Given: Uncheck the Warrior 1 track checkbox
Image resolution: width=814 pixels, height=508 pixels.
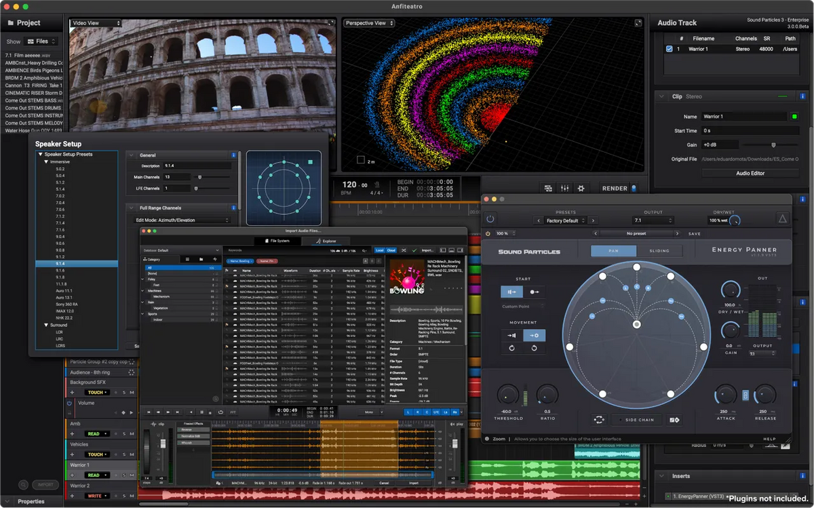Looking at the screenshot, I should [668, 48].
